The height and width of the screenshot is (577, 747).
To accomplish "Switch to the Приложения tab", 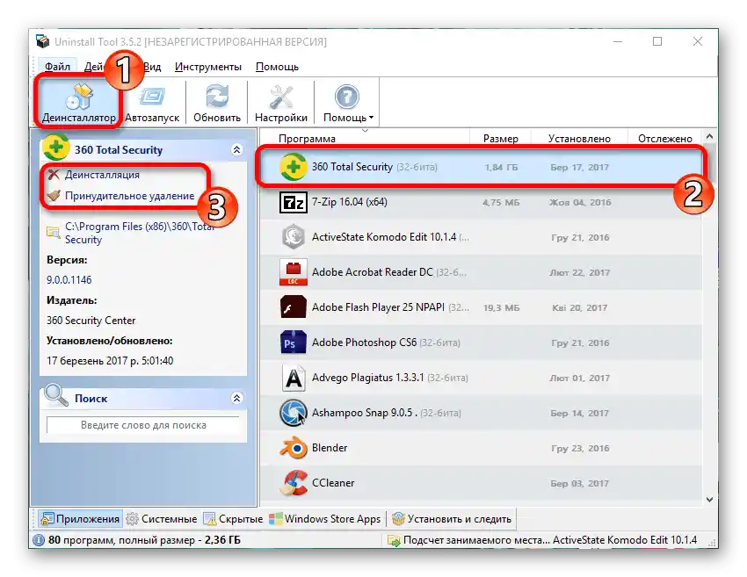I will 80,519.
